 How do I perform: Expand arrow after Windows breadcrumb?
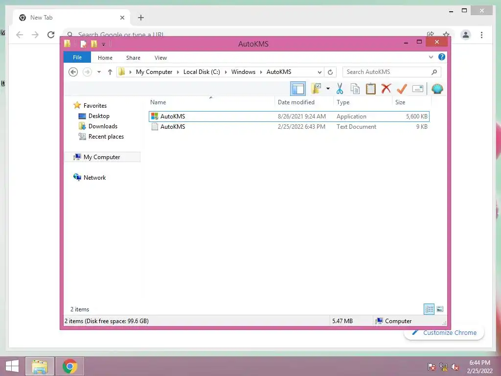pos(261,72)
